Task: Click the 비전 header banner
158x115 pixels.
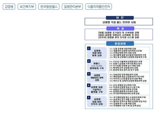Action: click(120, 18)
